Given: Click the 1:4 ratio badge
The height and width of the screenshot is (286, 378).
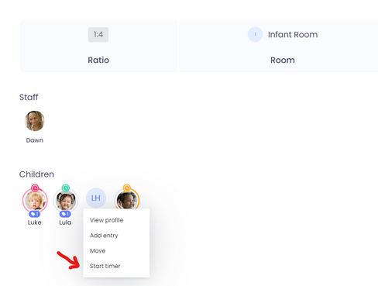Looking at the screenshot, I should click(x=98, y=35).
